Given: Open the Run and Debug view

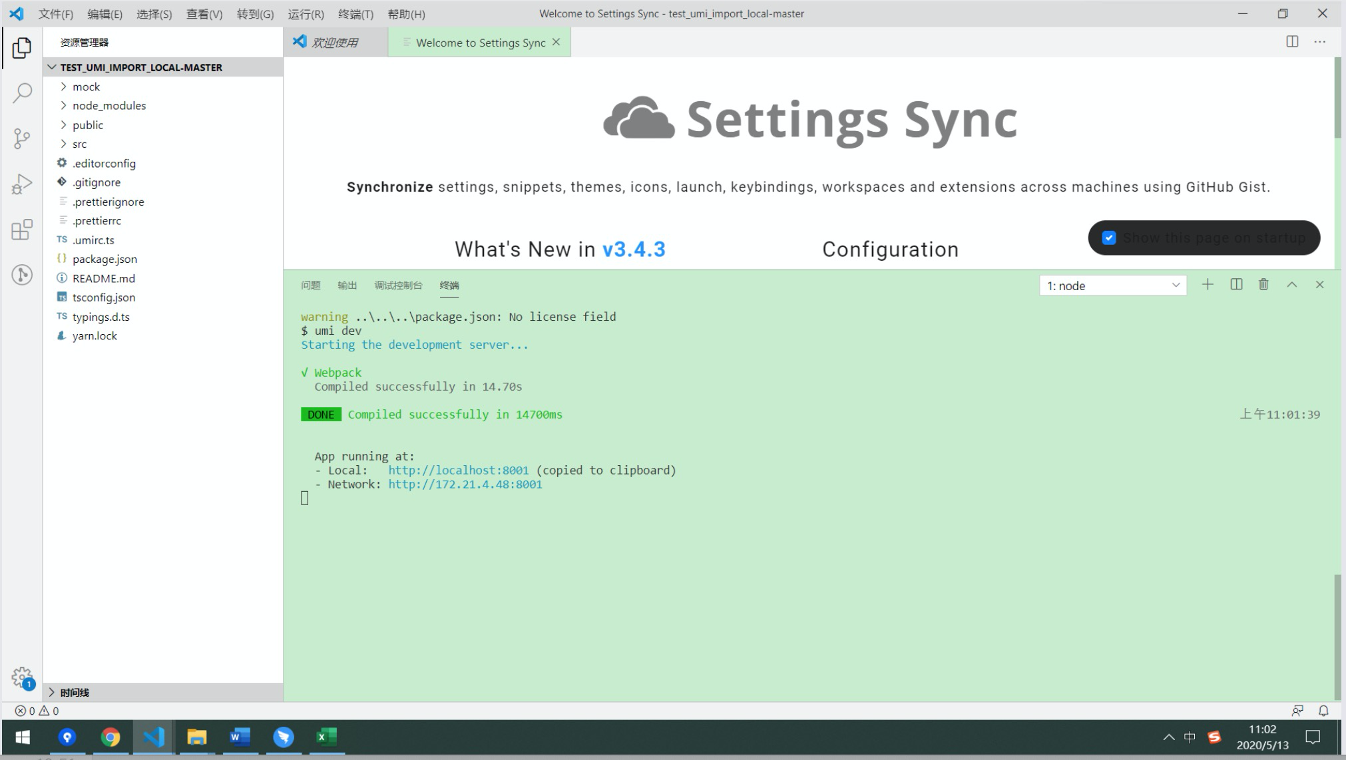Looking at the screenshot, I should [x=22, y=184].
